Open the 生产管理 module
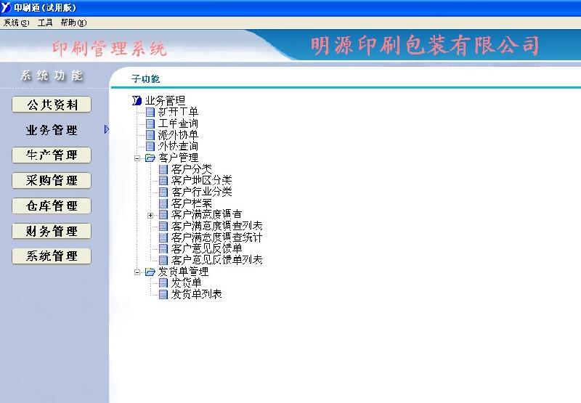The image size is (581, 403). pyautogui.click(x=52, y=155)
